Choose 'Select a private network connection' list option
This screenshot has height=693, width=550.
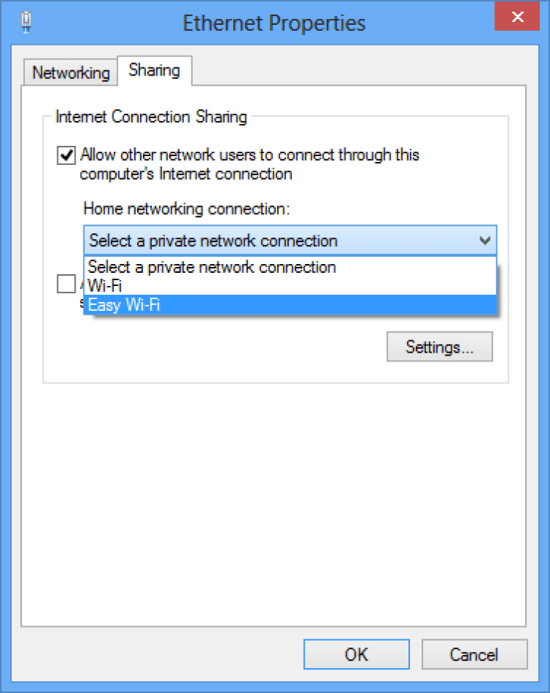pyautogui.click(x=213, y=267)
